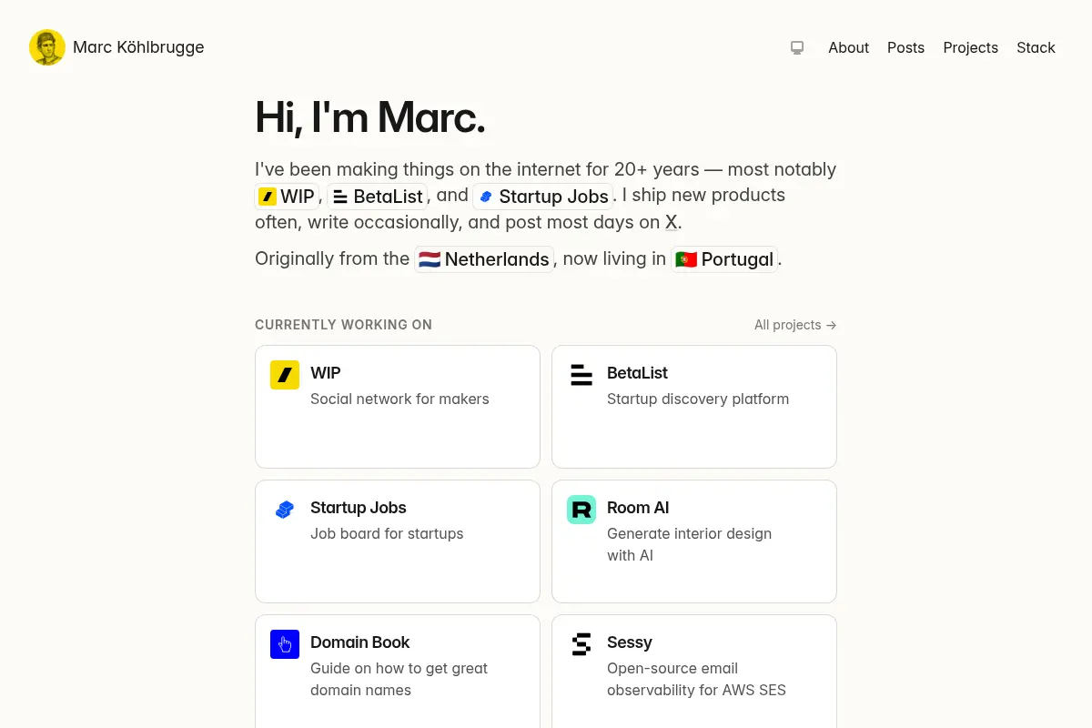Click 'Job board for startups' description
The image size is (1092, 728).
[x=387, y=533]
